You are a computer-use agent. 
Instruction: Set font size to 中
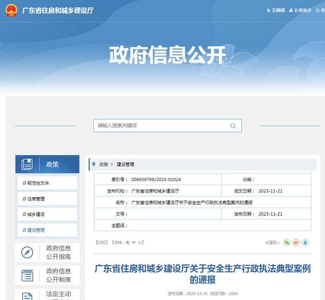pyautogui.click(x=134, y=243)
